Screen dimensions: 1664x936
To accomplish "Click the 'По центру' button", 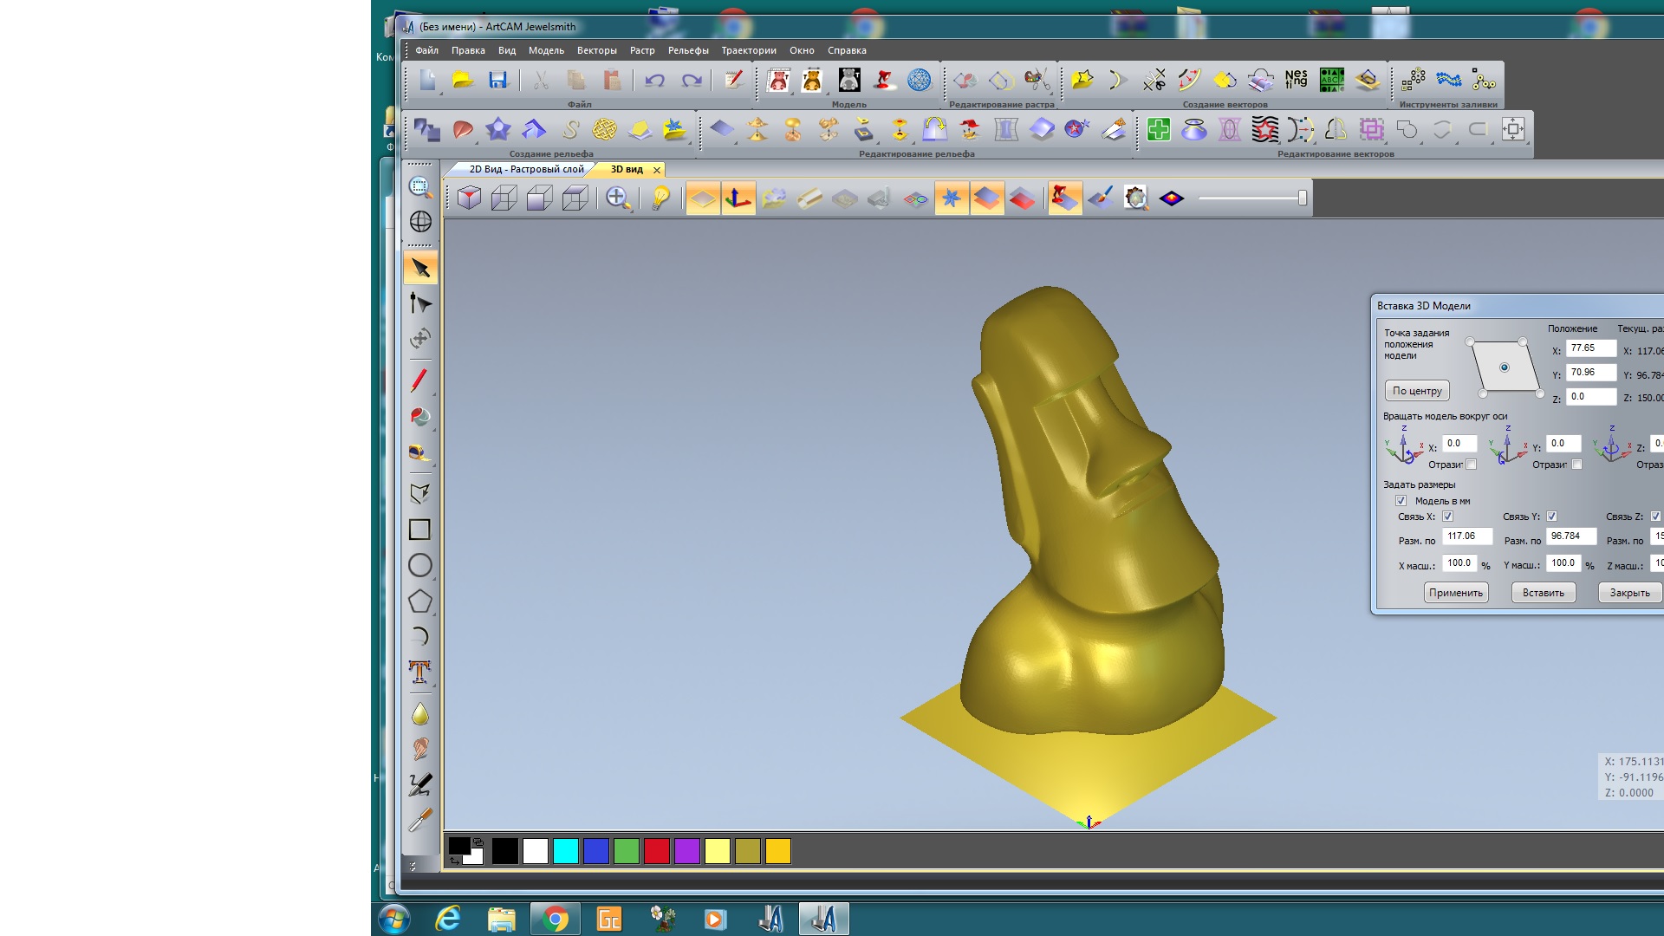I will pos(1416,391).
